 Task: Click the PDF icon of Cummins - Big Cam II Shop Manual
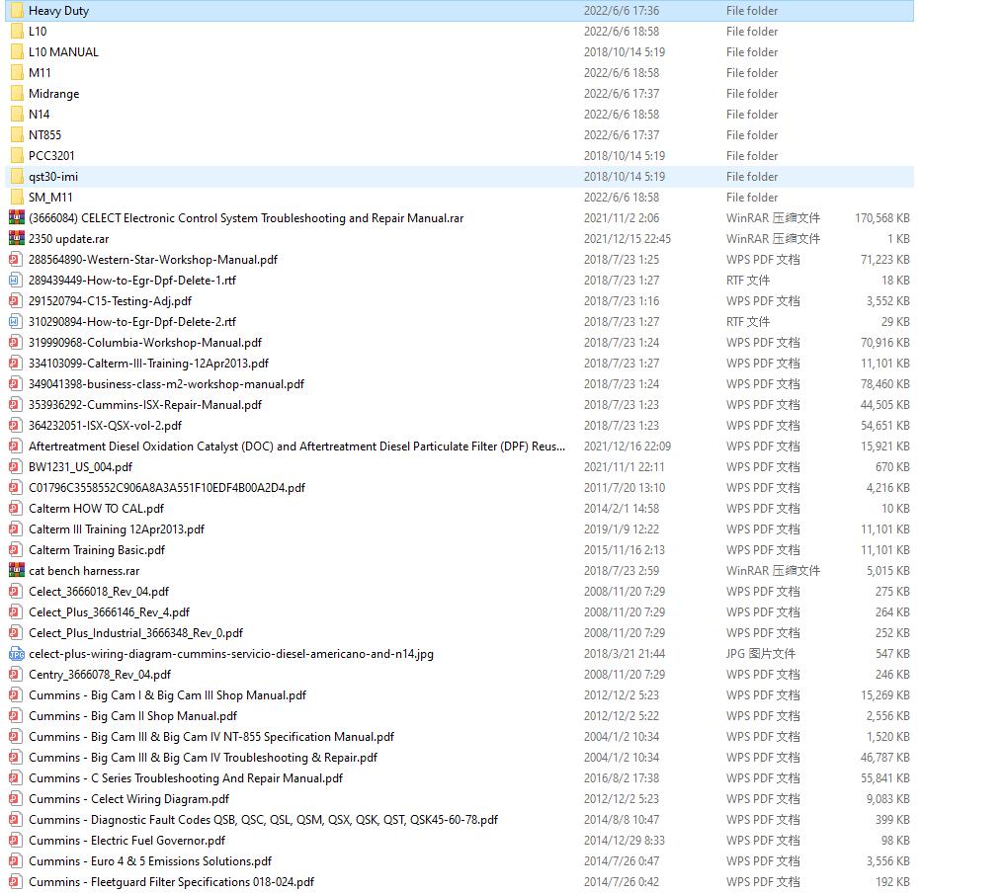[x=16, y=716]
